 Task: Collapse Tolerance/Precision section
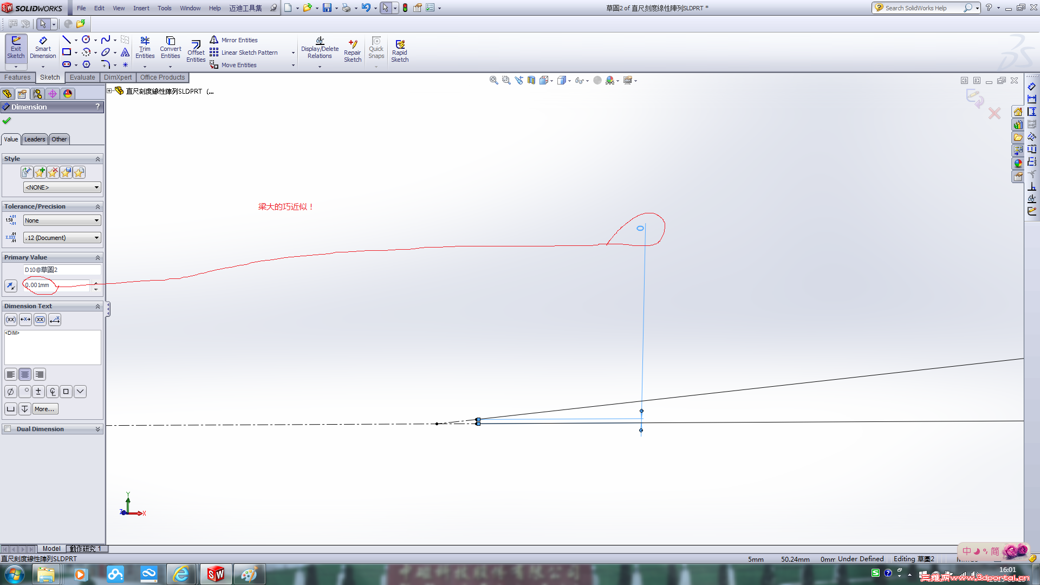pos(98,207)
